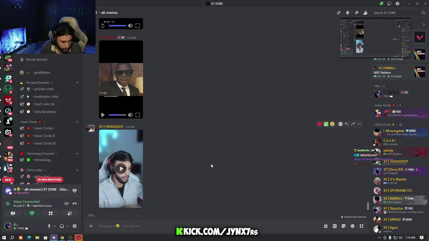Image resolution: width=429 pixels, height=241 pixels.
Task: Open the gift icon in message bar
Action: coord(325,226)
